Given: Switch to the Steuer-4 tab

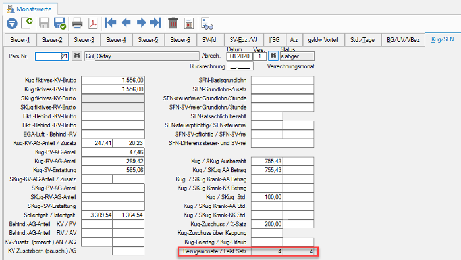Looking at the screenshot, I should pos(116,40).
